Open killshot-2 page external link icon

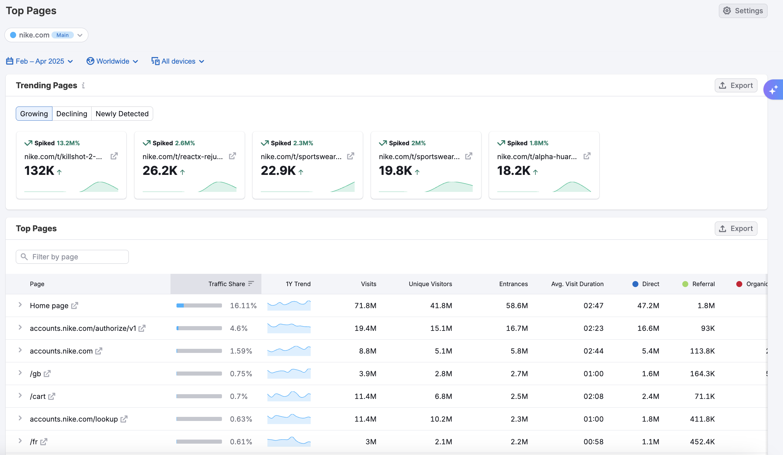pos(114,156)
